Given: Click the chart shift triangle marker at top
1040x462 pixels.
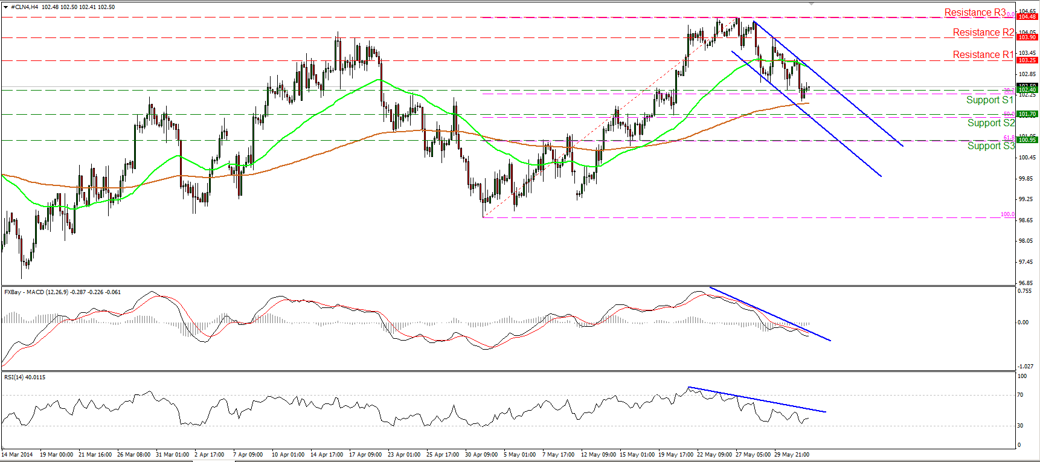Looking at the screenshot, I should point(812,3).
